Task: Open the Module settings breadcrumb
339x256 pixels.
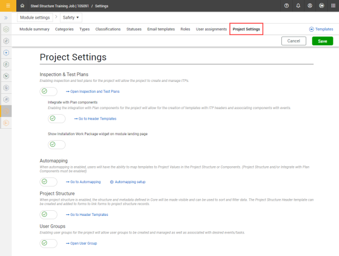Action: pyautogui.click(x=35, y=18)
